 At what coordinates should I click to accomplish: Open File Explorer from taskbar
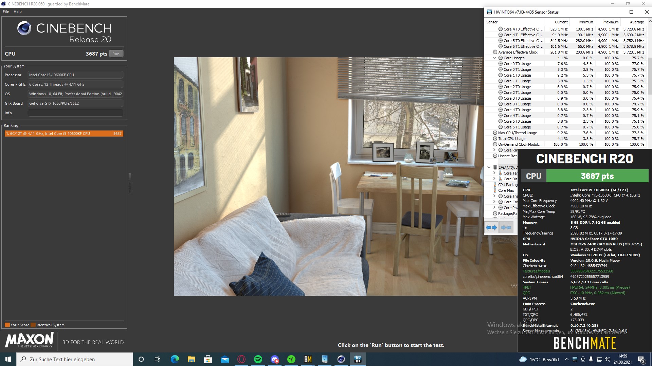[191, 359]
